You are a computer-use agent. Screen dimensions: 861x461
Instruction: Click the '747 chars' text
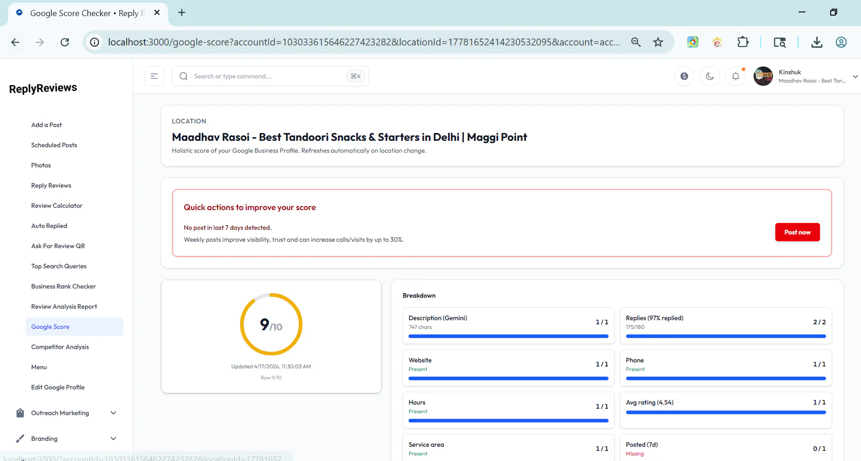[420, 327]
